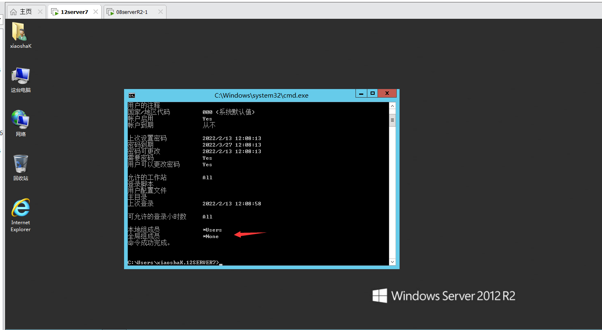Click the *Users local group value

coord(212,230)
